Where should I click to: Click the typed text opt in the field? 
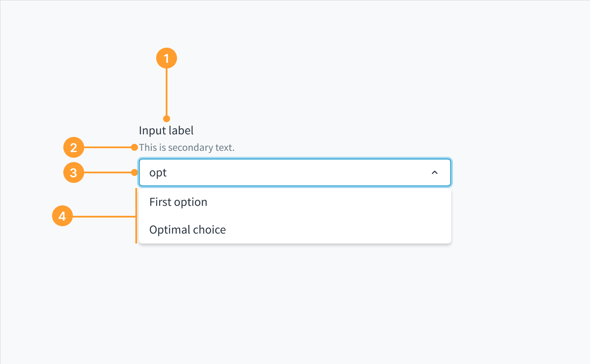pyautogui.click(x=158, y=172)
